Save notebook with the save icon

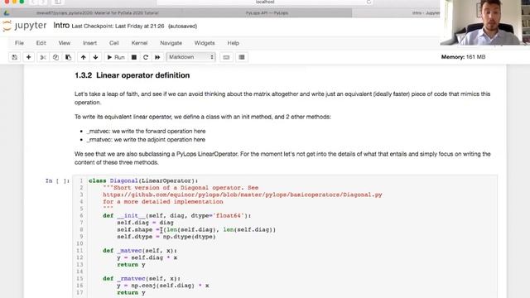click(x=15, y=57)
